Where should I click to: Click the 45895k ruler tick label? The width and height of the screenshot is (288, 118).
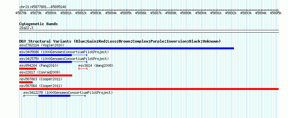point(276,13)
